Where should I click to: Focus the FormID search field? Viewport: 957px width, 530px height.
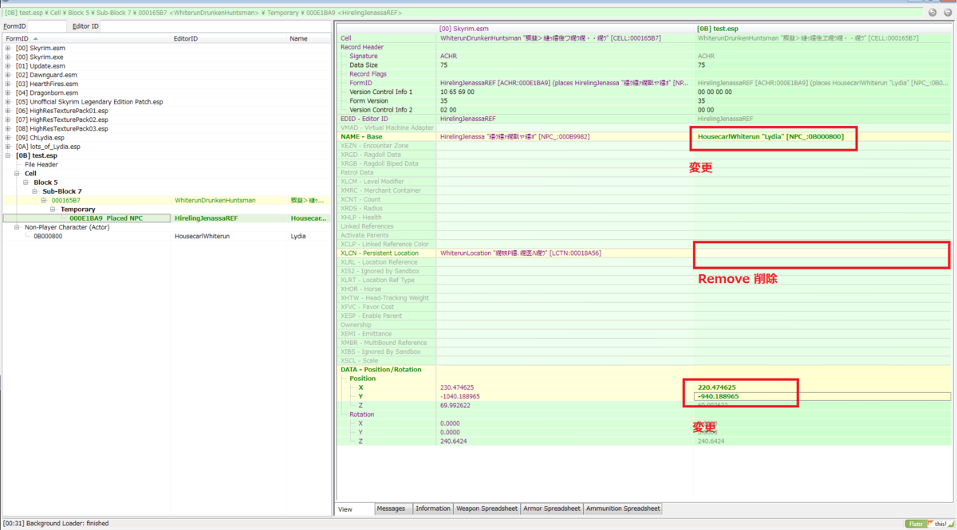pos(49,26)
